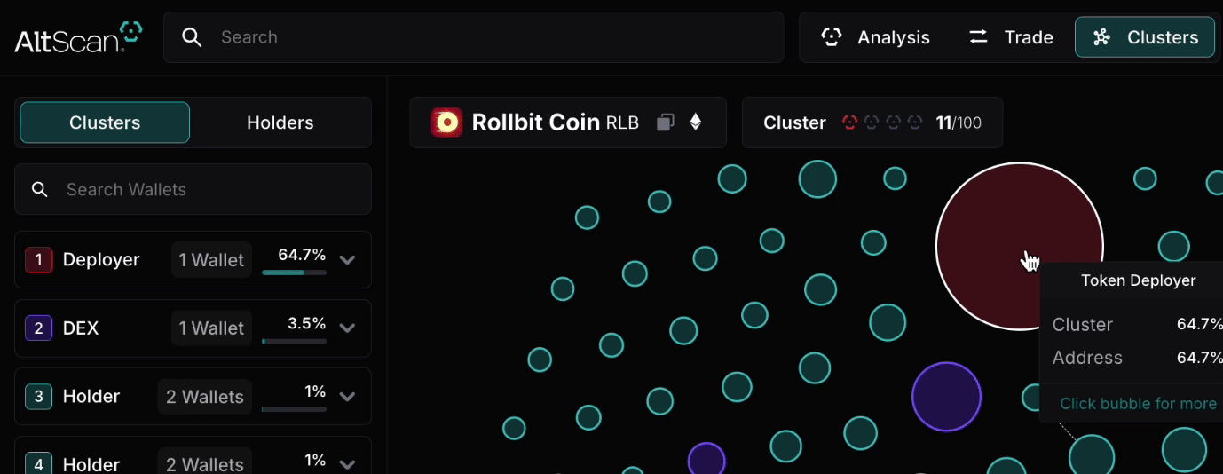
Task: Expand the number 3 Holder row
Action: pos(348,397)
